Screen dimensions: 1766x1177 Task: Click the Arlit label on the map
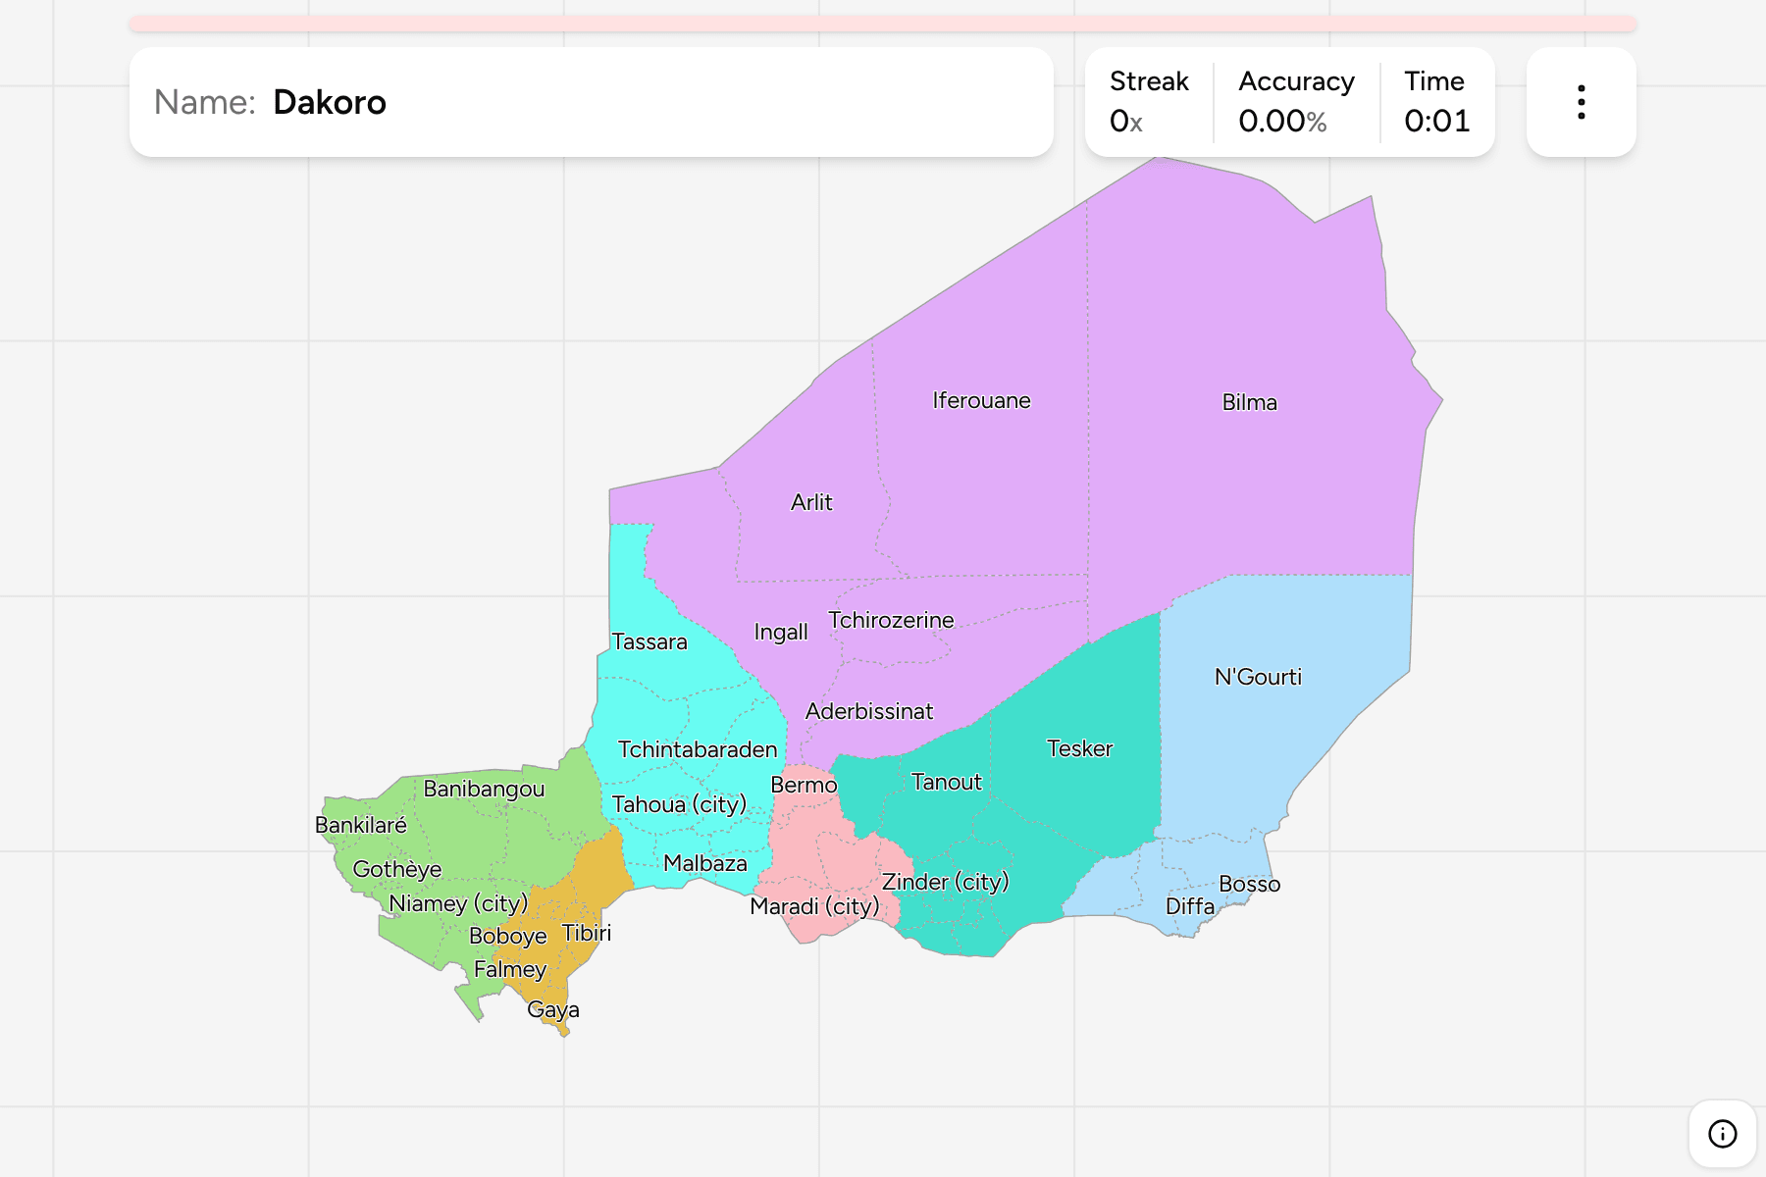click(811, 502)
